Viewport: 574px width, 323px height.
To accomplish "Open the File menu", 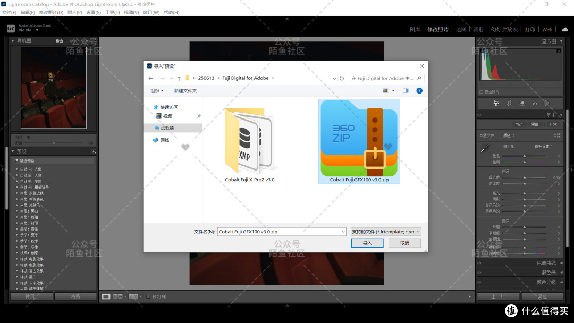I will point(9,12).
